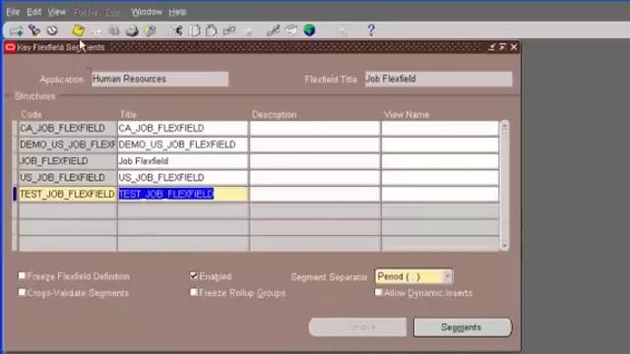Image resolution: width=630 pixels, height=354 pixels.
Task: Enable Freeze Flexfield Definition checkbox
Action: click(22, 275)
